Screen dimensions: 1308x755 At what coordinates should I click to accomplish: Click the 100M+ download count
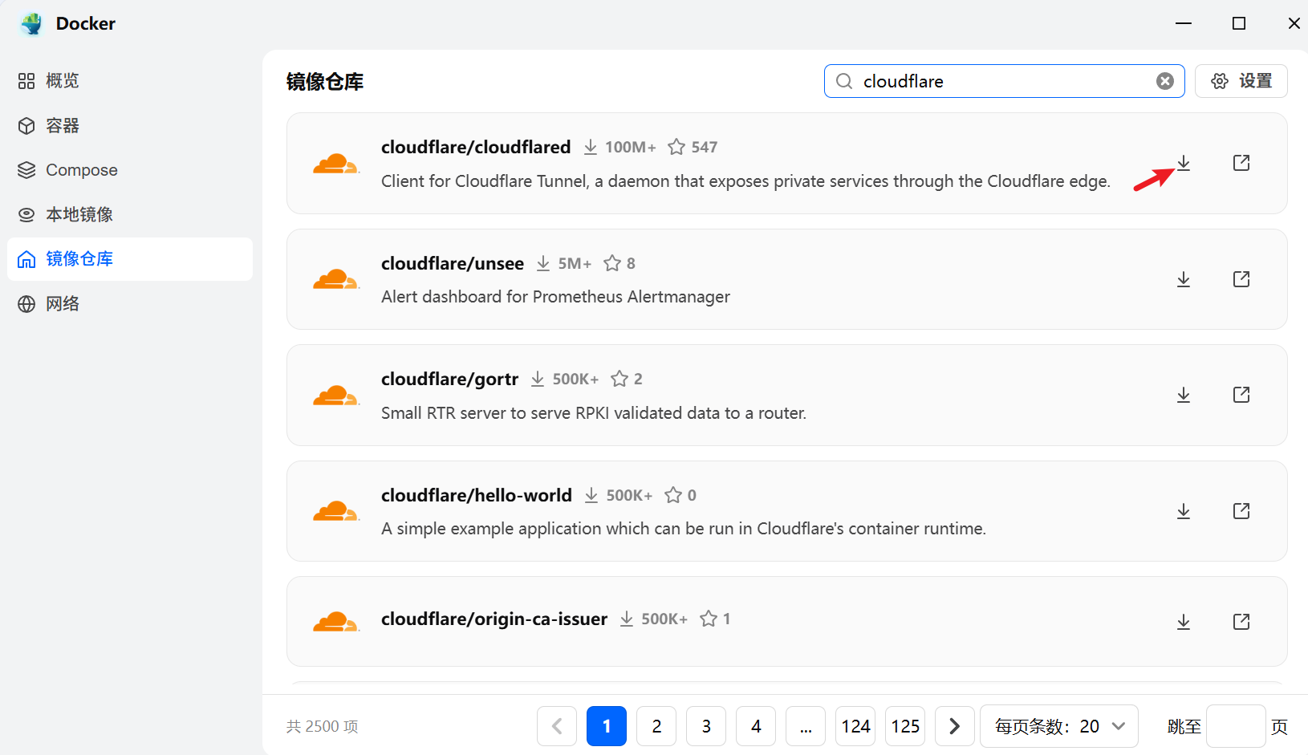pos(630,147)
